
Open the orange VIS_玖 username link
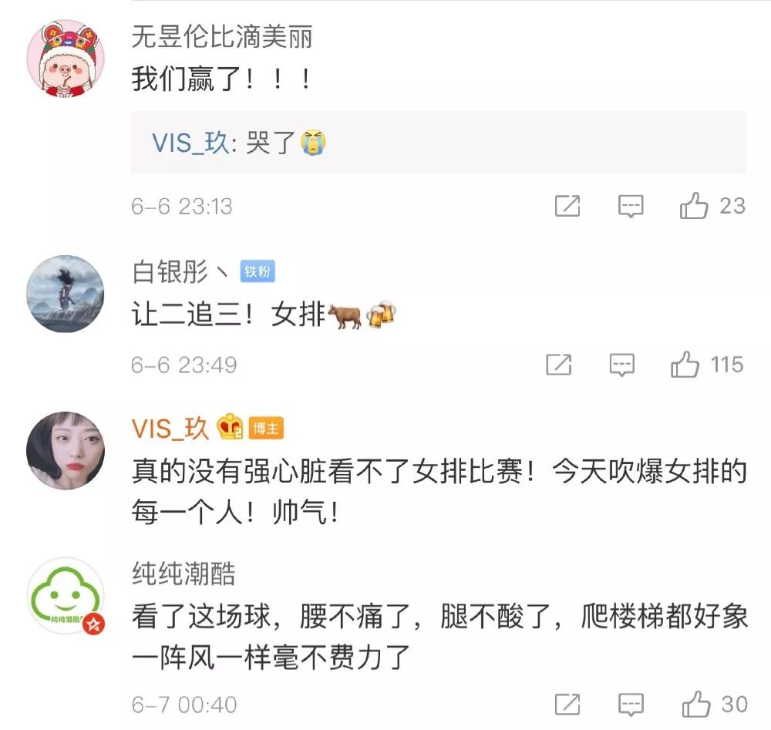point(170,428)
